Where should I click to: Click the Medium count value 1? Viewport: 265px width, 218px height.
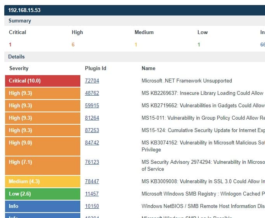tap(136, 45)
